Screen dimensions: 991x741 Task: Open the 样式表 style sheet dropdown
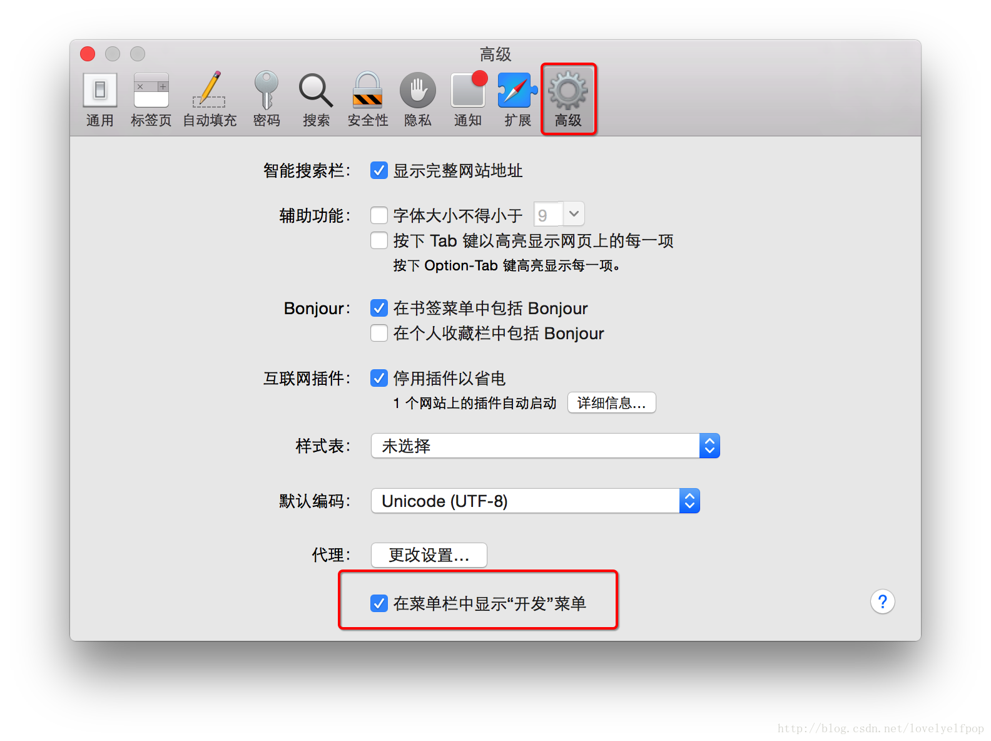[546, 446]
